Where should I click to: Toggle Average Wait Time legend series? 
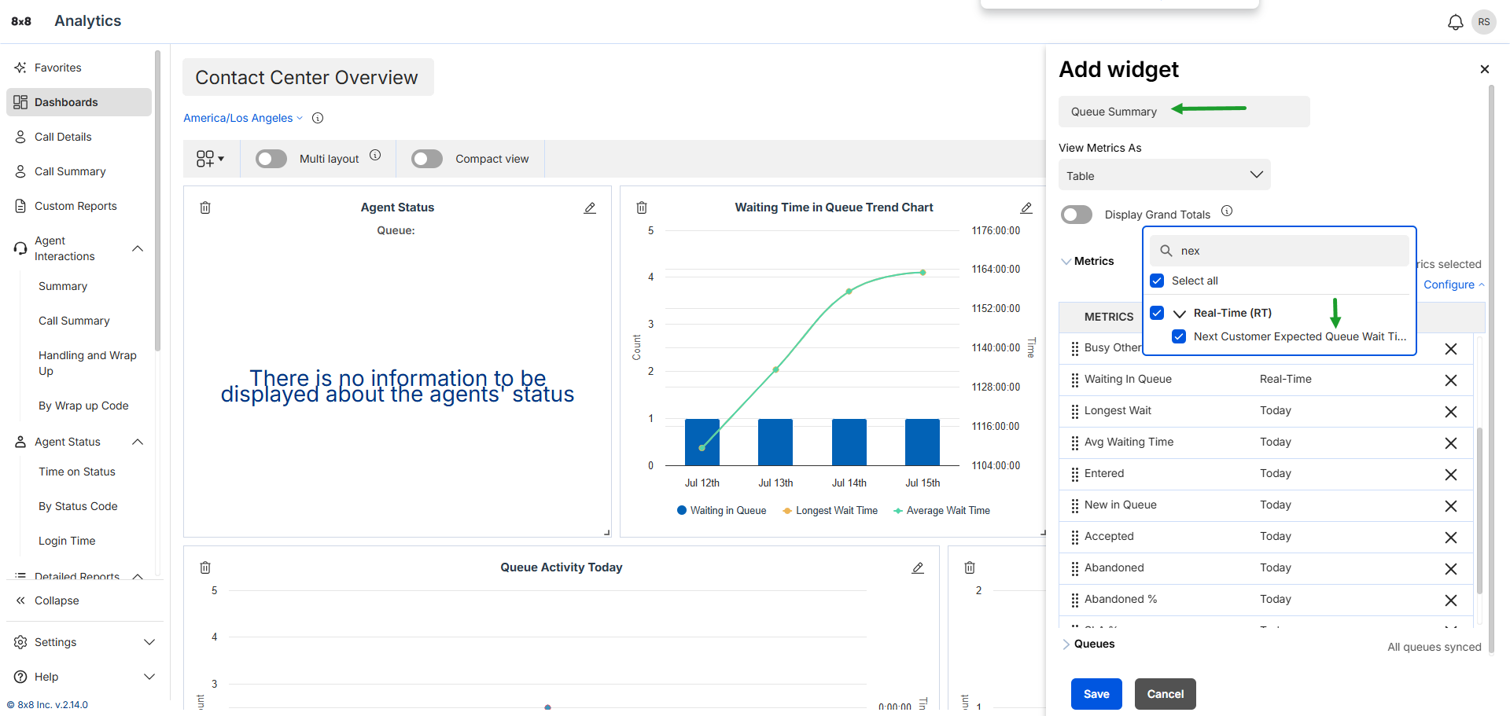(941, 511)
